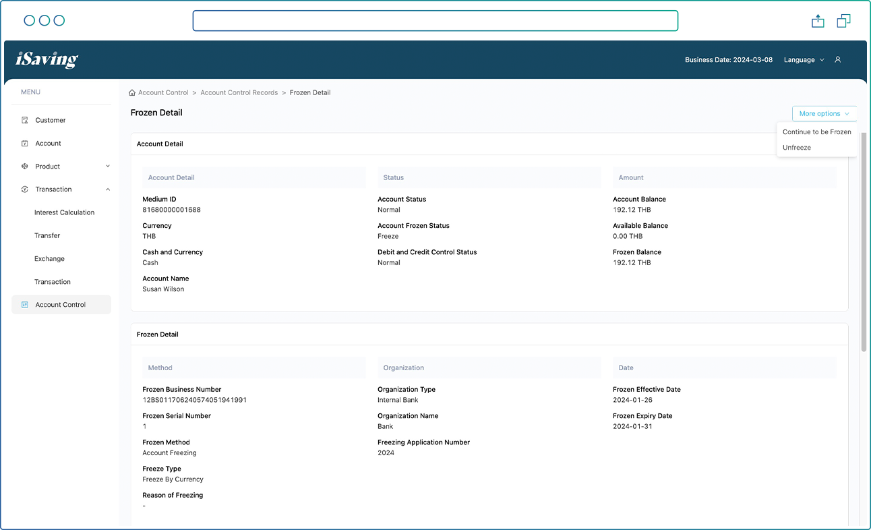Click the Account menu icon
The height and width of the screenshot is (530, 871).
pos(25,143)
